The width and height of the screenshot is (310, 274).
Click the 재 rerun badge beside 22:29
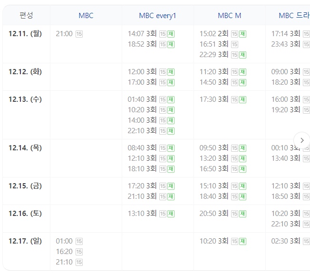click(243, 55)
